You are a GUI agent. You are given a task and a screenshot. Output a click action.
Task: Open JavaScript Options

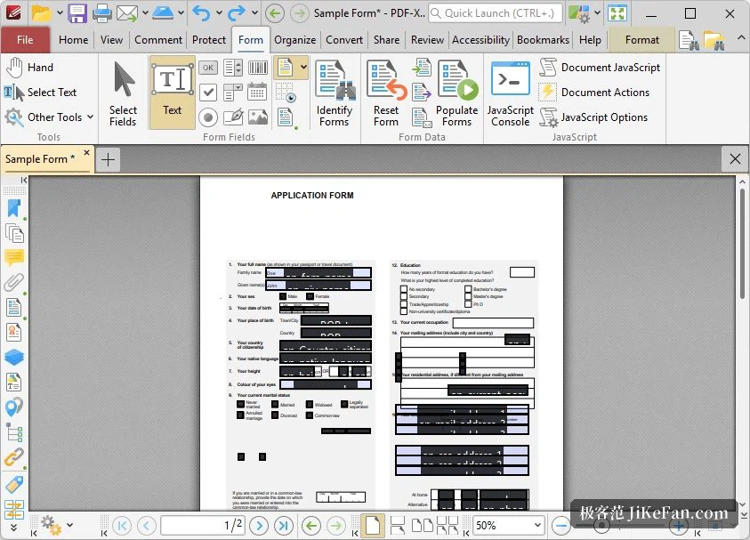click(x=593, y=117)
